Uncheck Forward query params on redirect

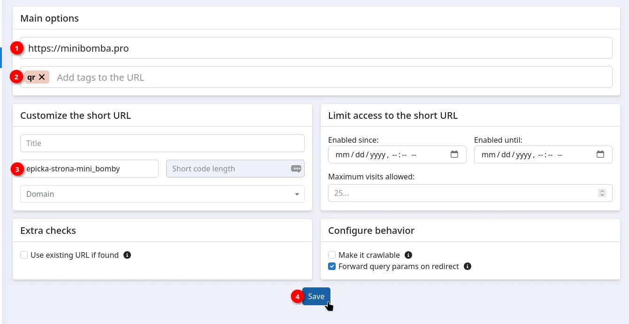[332, 266]
